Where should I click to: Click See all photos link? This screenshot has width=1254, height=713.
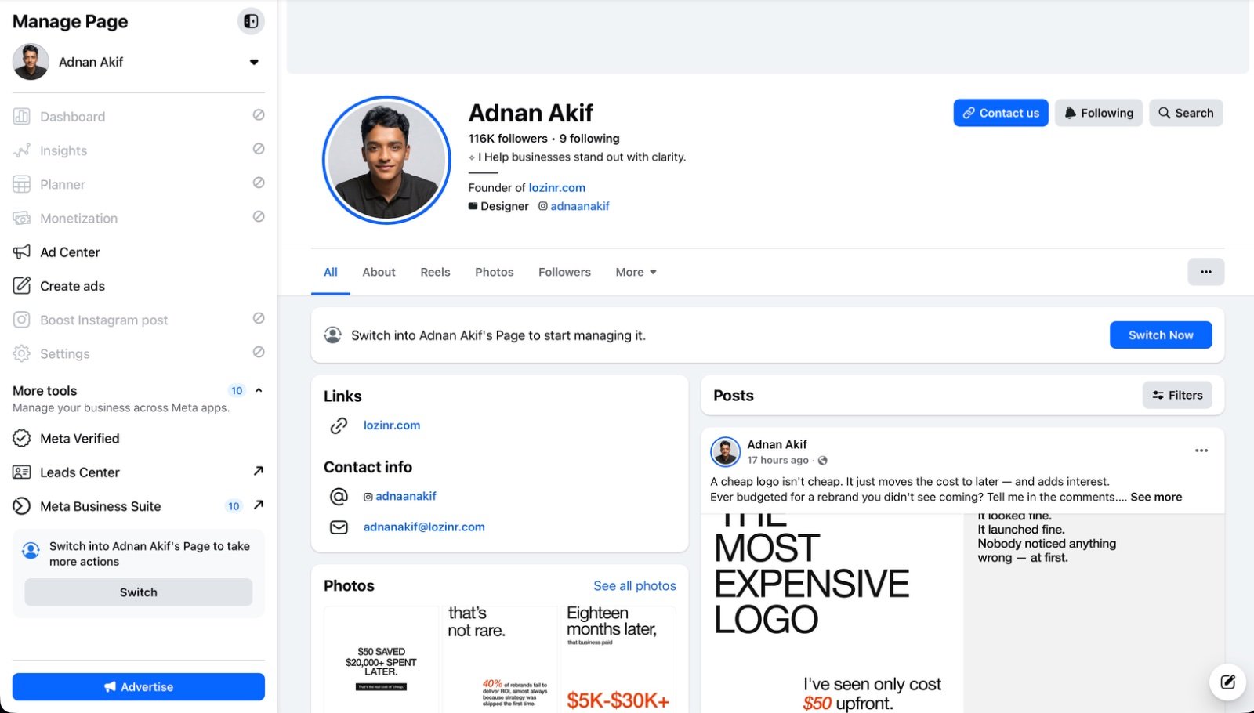(x=635, y=586)
